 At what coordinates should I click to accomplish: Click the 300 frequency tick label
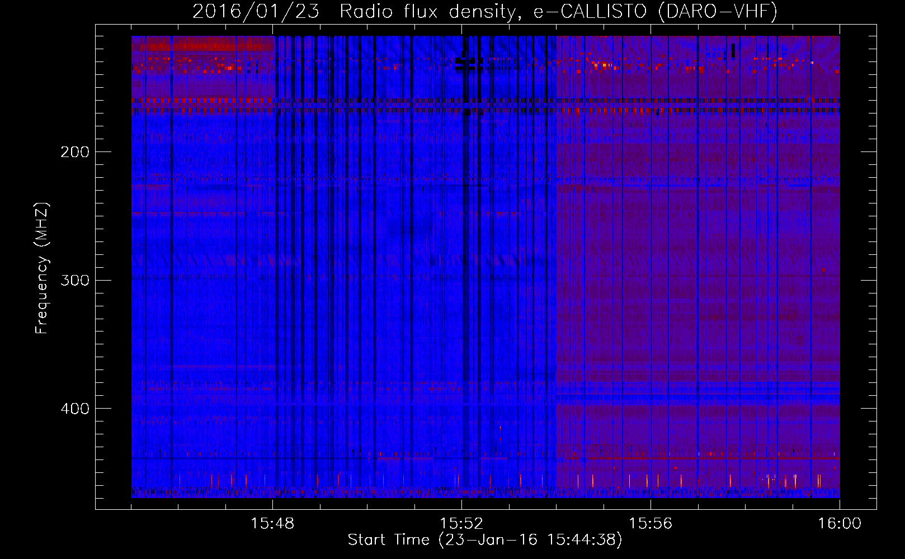click(x=75, y=280)
